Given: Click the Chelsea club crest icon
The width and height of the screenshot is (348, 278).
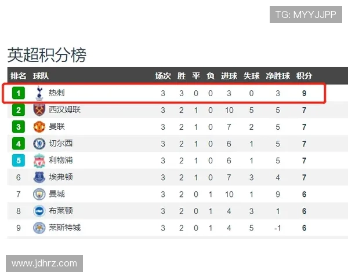Looking at the screenshot, I should [39, 143].
